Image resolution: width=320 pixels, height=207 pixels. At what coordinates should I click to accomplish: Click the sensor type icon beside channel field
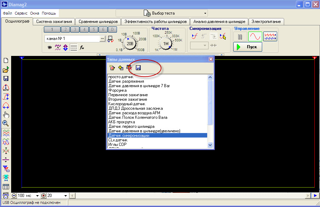click(110, 39)
